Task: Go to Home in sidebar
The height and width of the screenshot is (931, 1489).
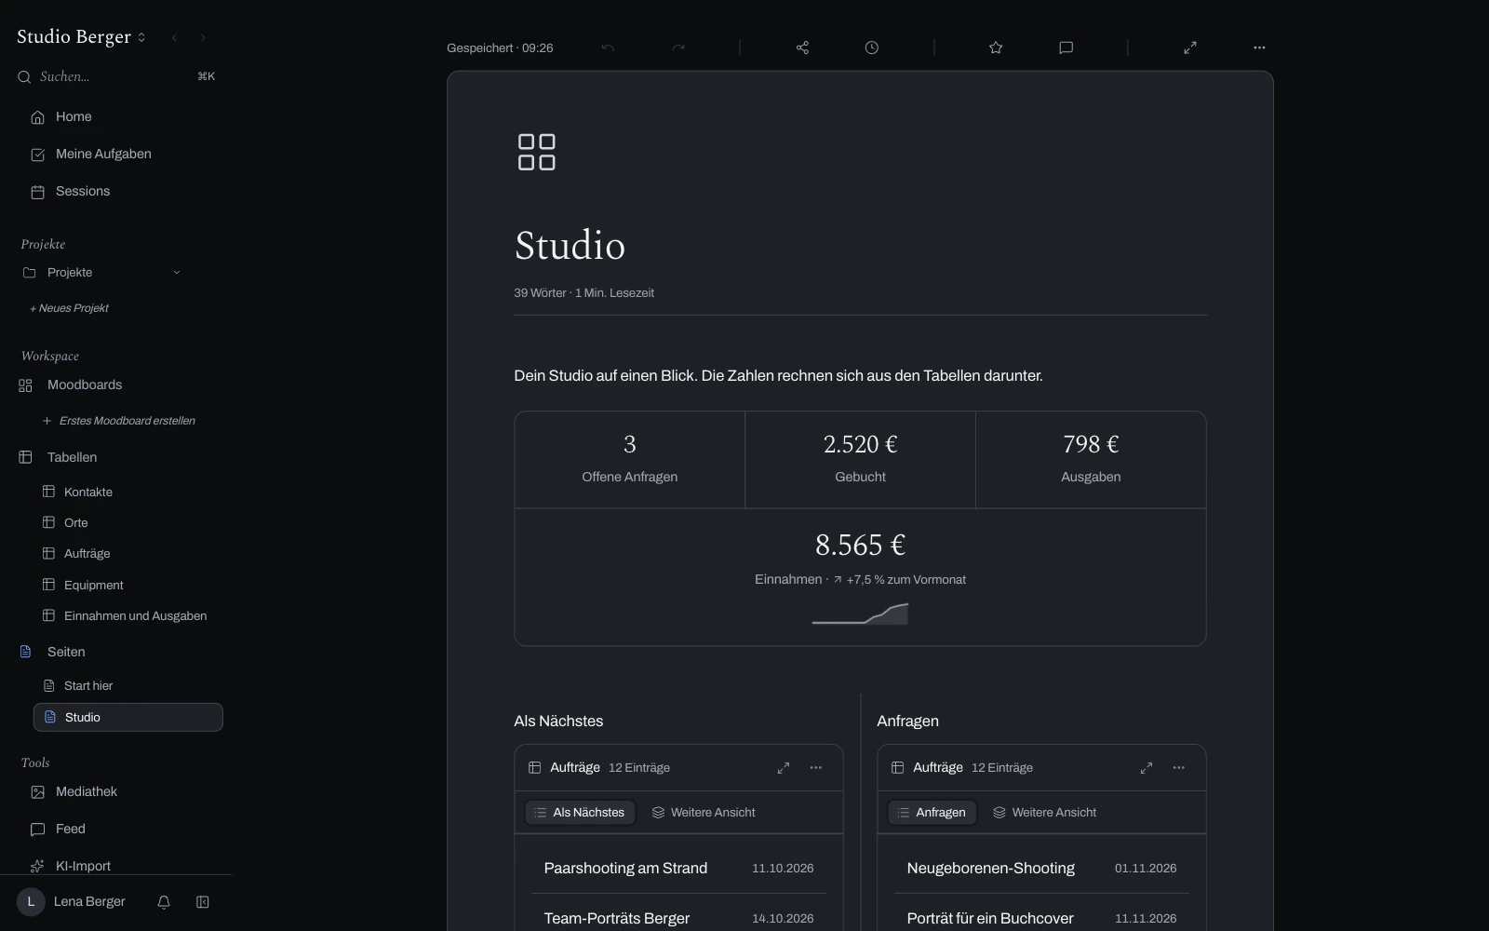Action: tap(74, 116)
